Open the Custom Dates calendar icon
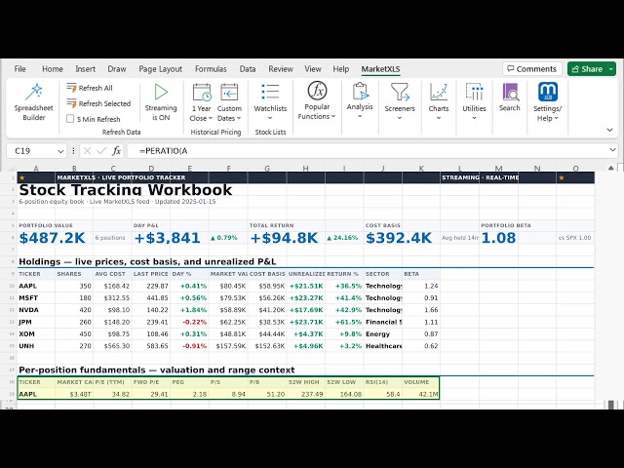 pos(229,93)
